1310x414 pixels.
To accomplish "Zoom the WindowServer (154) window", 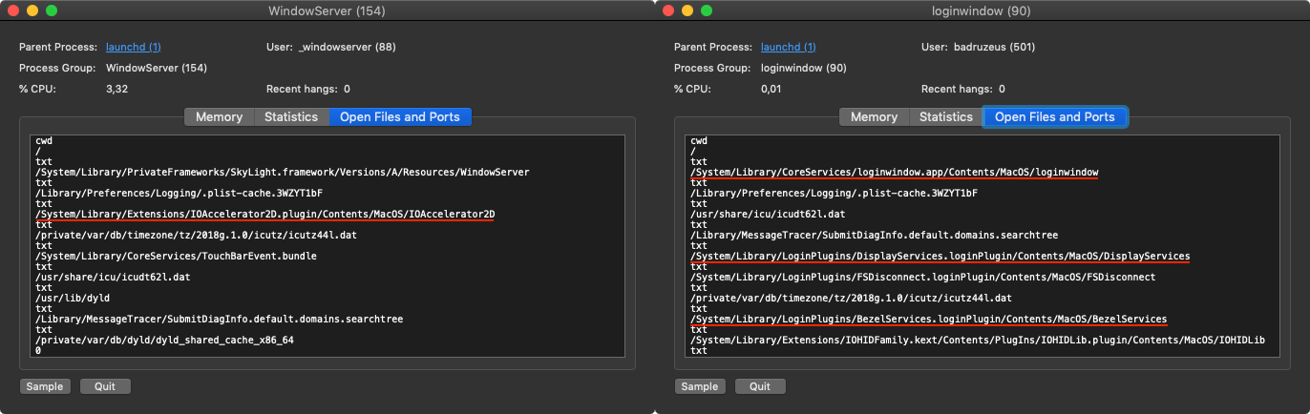I will click(52, 10).
